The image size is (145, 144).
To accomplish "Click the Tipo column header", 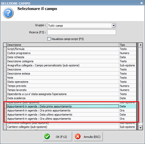I will [128, 45].
